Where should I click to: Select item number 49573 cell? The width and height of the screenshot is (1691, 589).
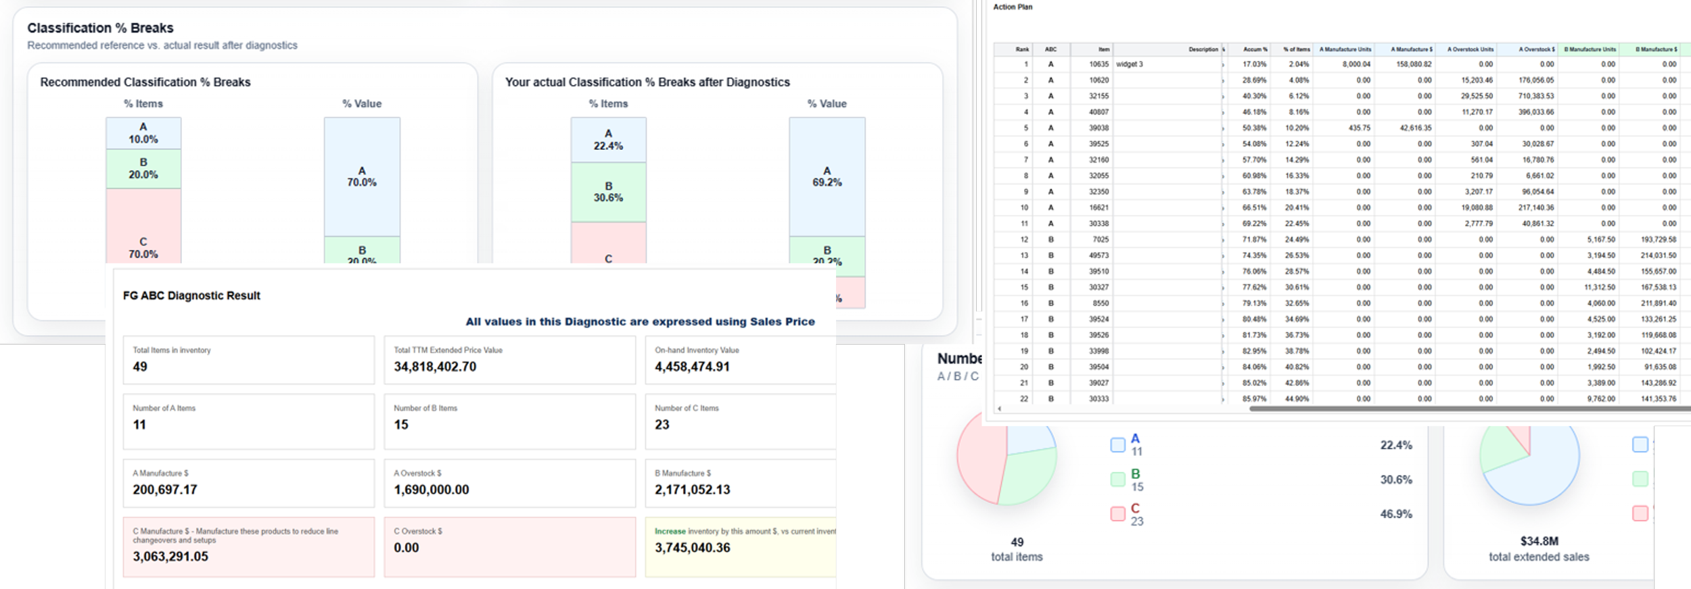(x=1091, y=255)
